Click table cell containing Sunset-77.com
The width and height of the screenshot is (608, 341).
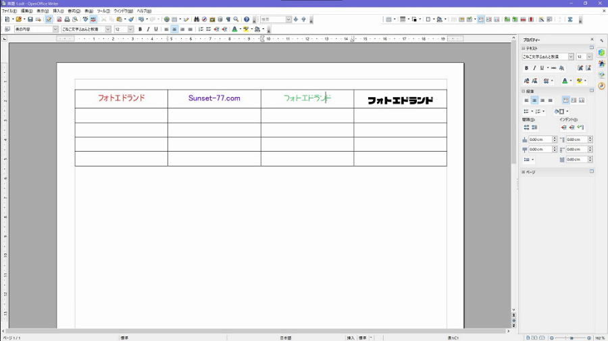(214, 98)
